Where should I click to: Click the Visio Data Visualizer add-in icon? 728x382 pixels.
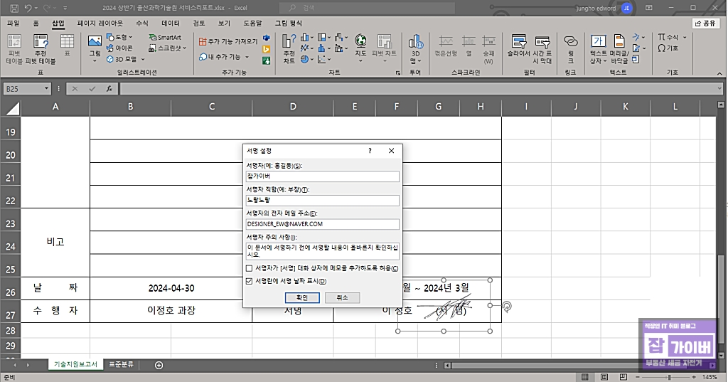tap(267, 38)
